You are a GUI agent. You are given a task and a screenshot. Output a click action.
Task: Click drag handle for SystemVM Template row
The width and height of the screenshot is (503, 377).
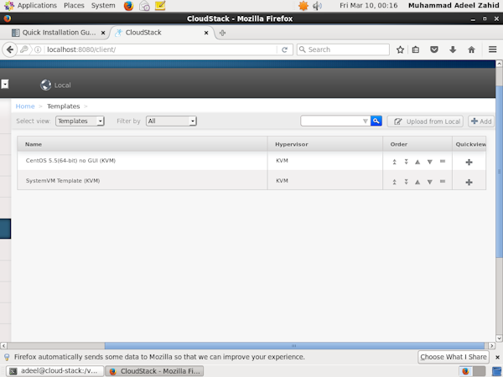click(x=443, y=182)
